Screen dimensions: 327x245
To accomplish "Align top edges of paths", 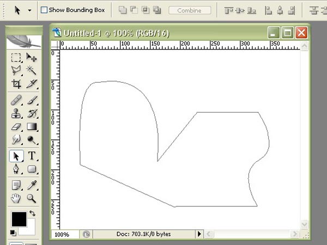I will click(228, 10).
